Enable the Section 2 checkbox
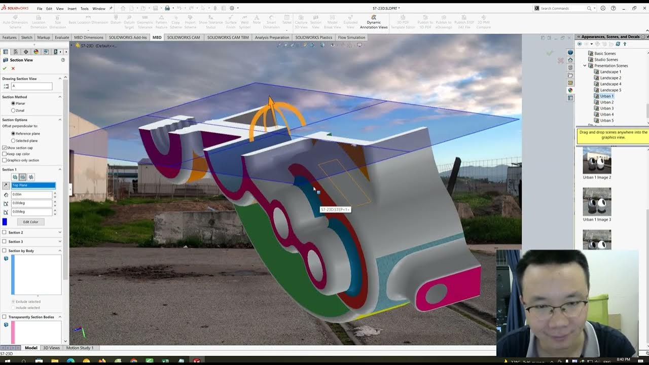 [5, 233]
